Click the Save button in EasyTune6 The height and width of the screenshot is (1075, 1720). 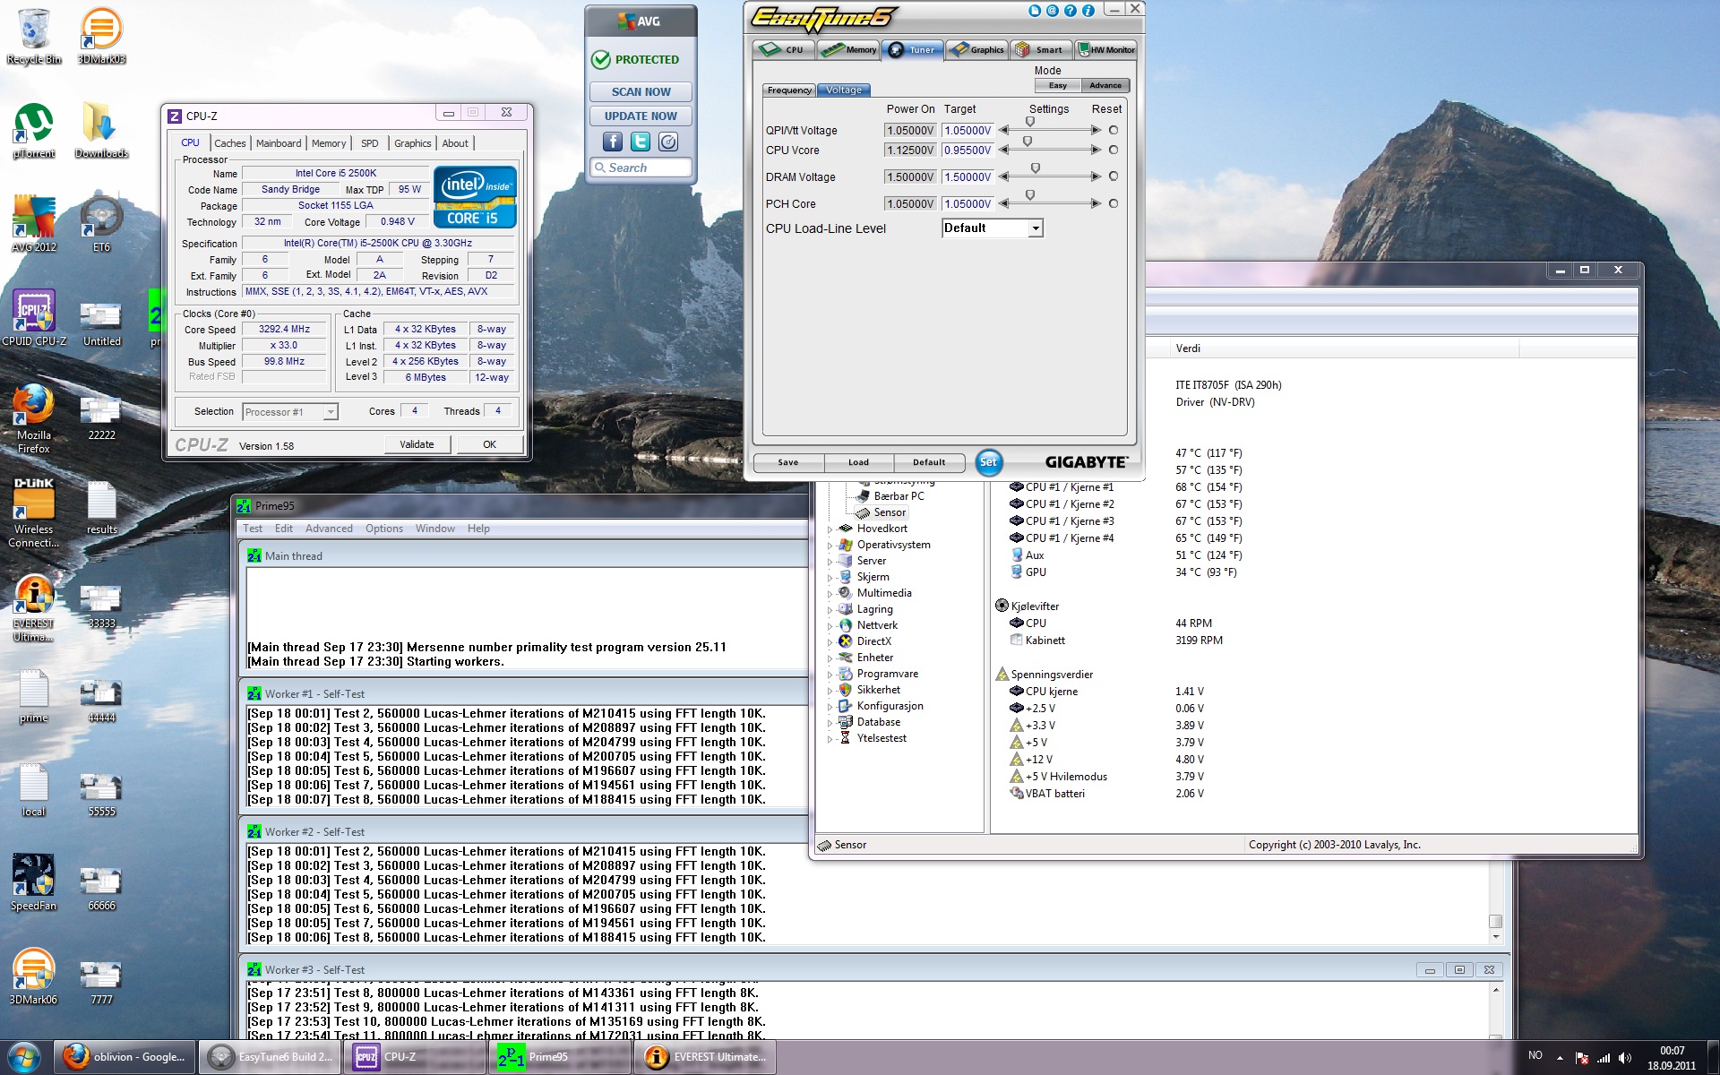[x=788, y=462]
